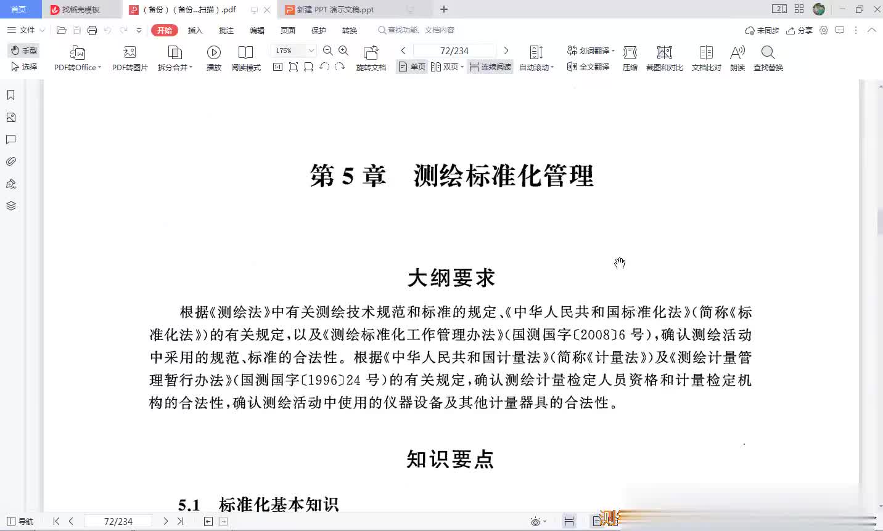Switch to the 选择 selection tool
The height and width of the screenshot is (531, 883).
tap(24, 67)
